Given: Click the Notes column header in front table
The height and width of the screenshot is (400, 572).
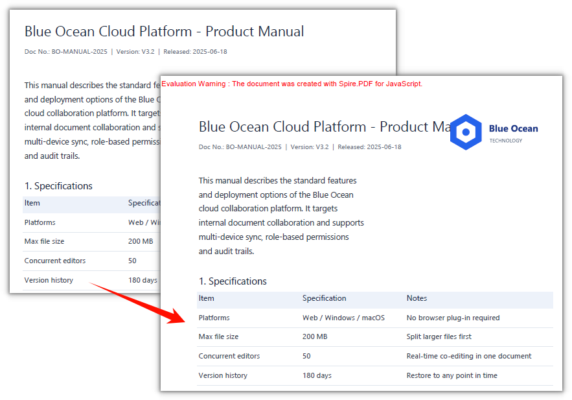Looking at the screenshot, I should pyautogui.click(x=417, y=298).
